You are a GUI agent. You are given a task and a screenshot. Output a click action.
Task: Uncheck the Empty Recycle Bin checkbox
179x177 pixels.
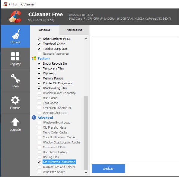(x=39, y=63)
